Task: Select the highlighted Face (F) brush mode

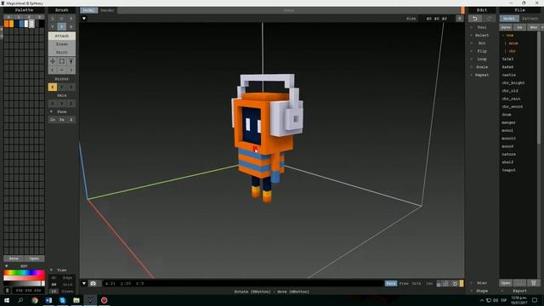Action: (x=62, y=26)
